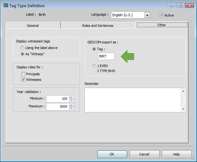Choose the 1 EVEN radio button

click(94, 66)
